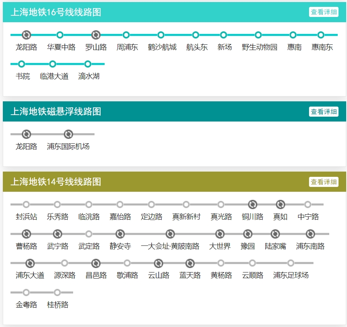The height and width of the screenshot is (327, 347).
Task: Click the 罗山路 transfer station icon
Action: coord(96,35)
